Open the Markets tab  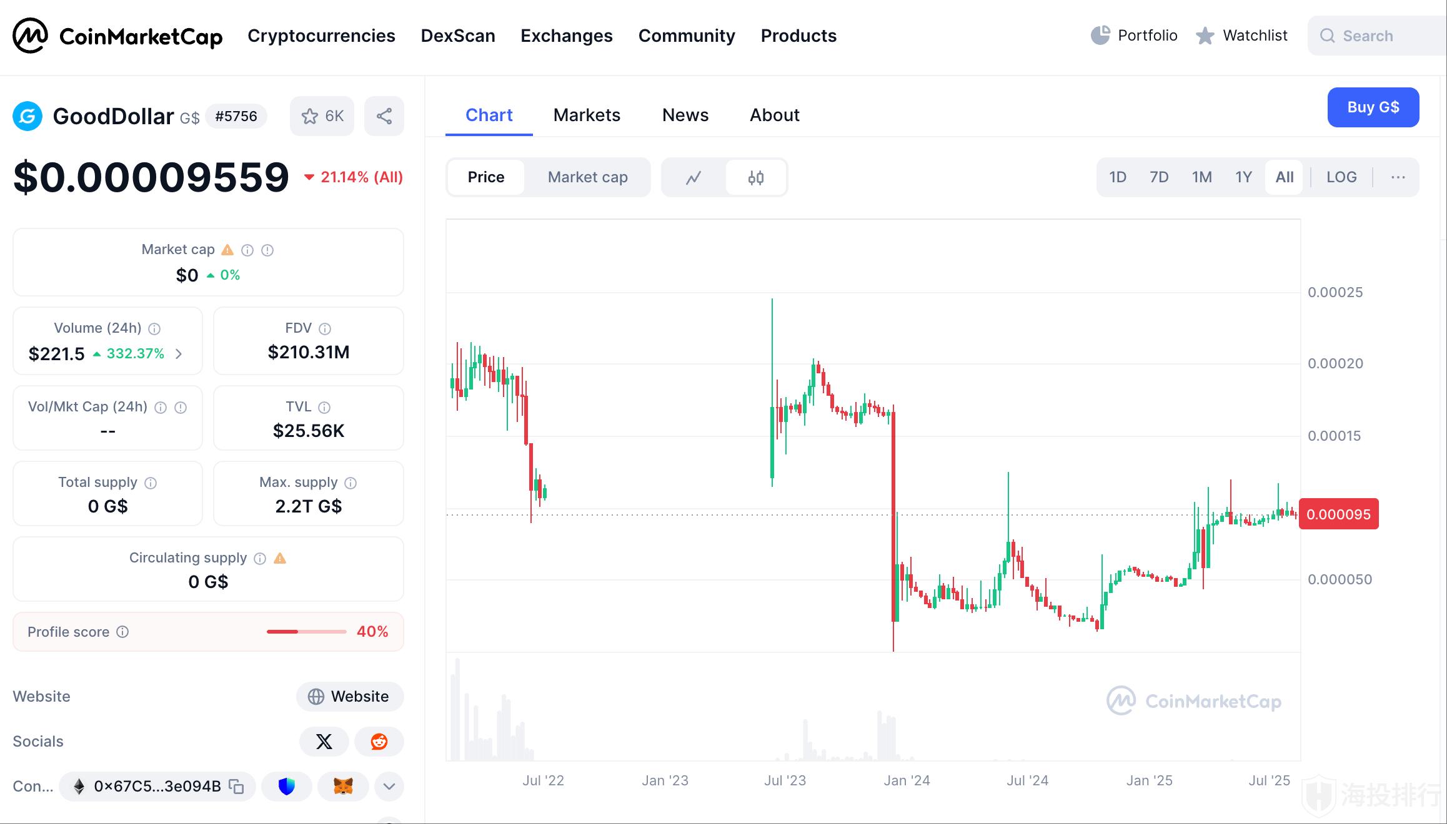tap(587, 115)
